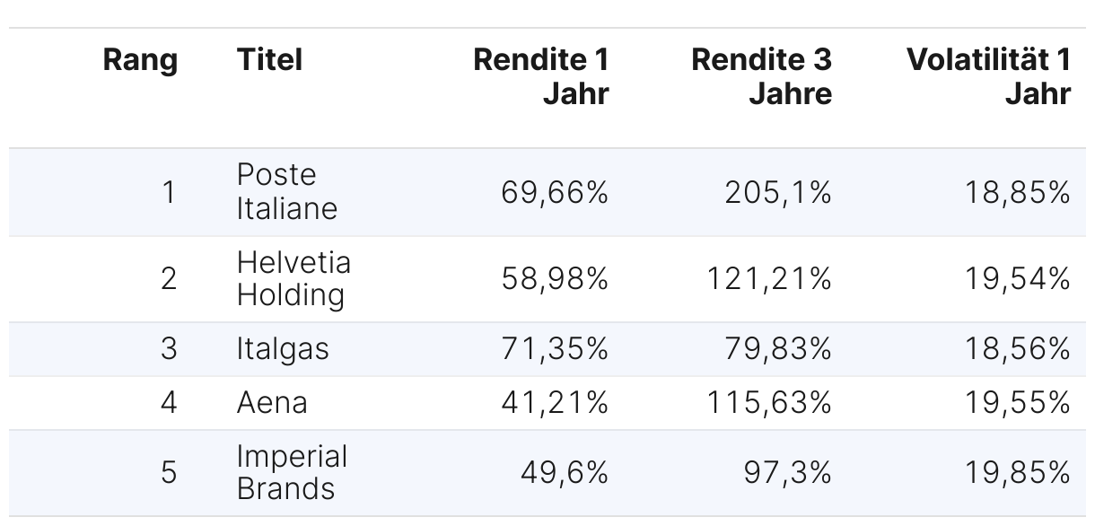Select the 71,35% Italgas return value

click(555, 349)
